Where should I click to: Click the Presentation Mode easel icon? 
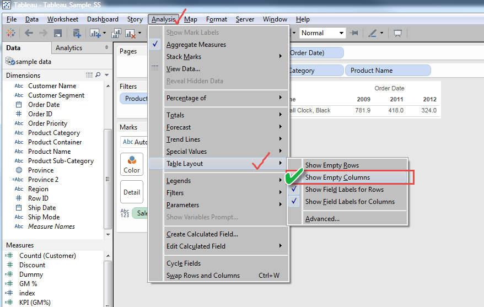click(x=397, y=33)
